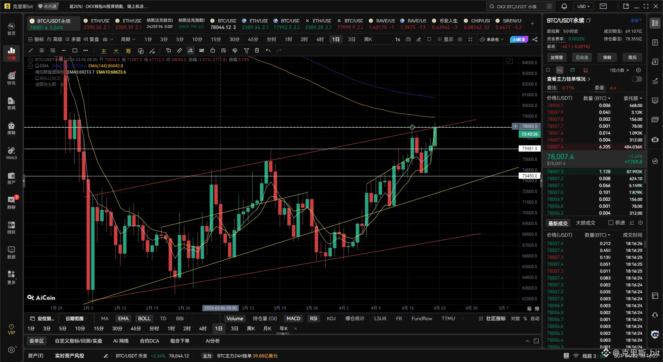Open order book settings hexagon icon
663x362 pixels.
click(638, 70)
